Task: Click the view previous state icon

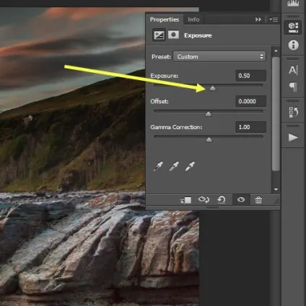Action: click(x=204, y=200)
